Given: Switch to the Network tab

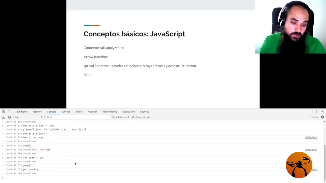Looking at the screenshot, I should point(92,112).
